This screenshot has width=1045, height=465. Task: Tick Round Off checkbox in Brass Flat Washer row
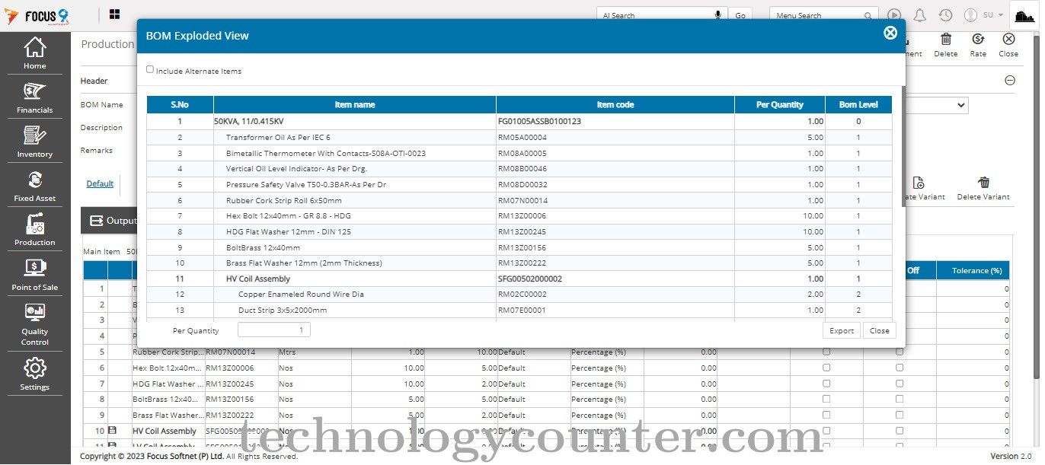coord(900,415)
